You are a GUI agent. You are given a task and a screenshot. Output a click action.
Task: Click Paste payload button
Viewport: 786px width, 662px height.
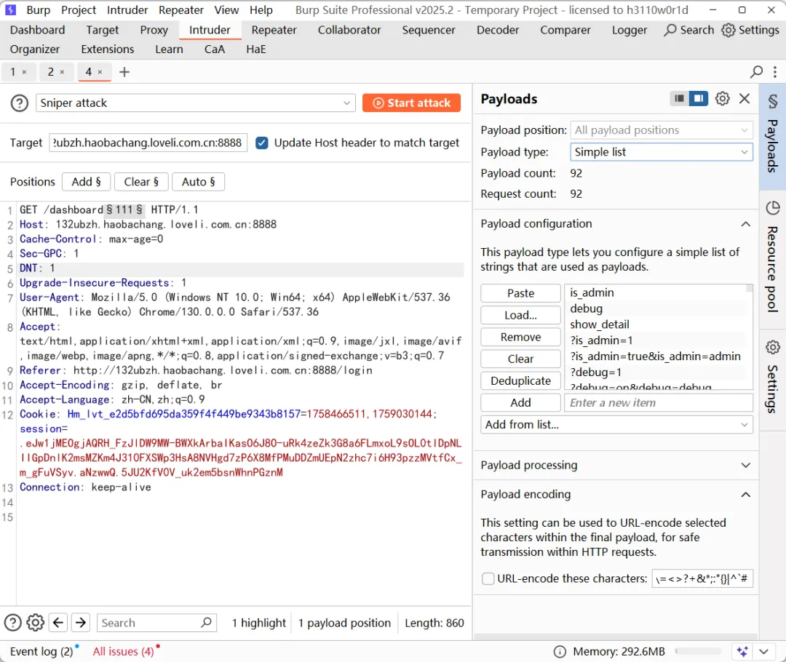(521, 293)
